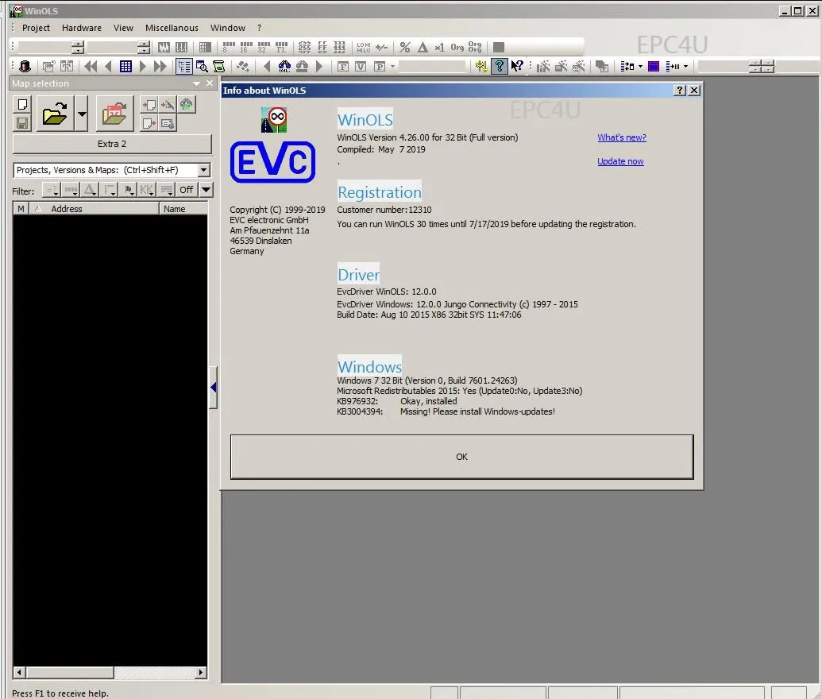This screenshot has width=822, height=699.
Task: Open dropdown arrow next to P icon
Action: click(392, 67)
